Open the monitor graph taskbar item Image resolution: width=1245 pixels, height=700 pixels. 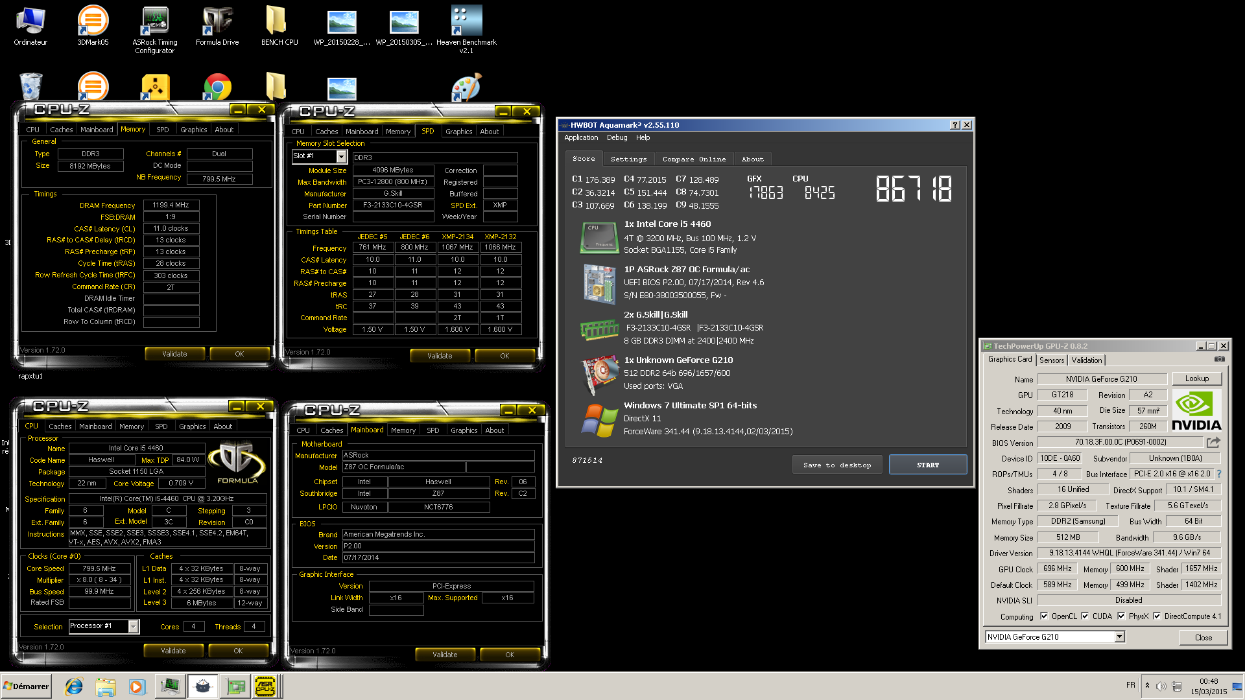(x=170, y=686)
